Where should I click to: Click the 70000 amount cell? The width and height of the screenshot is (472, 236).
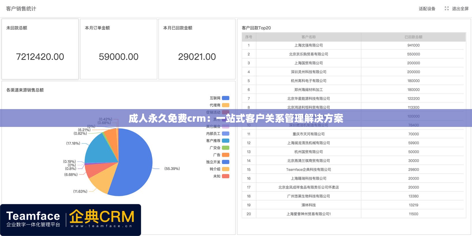click(x=413, y=134)
